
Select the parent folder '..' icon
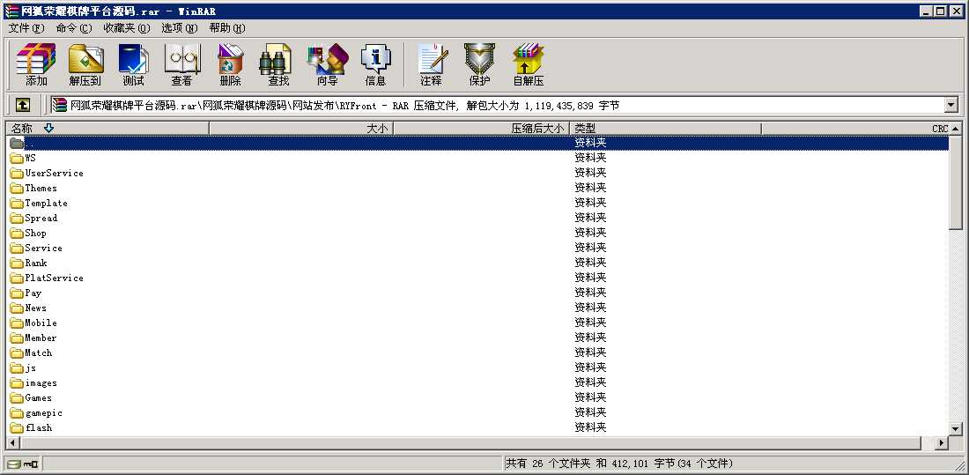(17, 144)
